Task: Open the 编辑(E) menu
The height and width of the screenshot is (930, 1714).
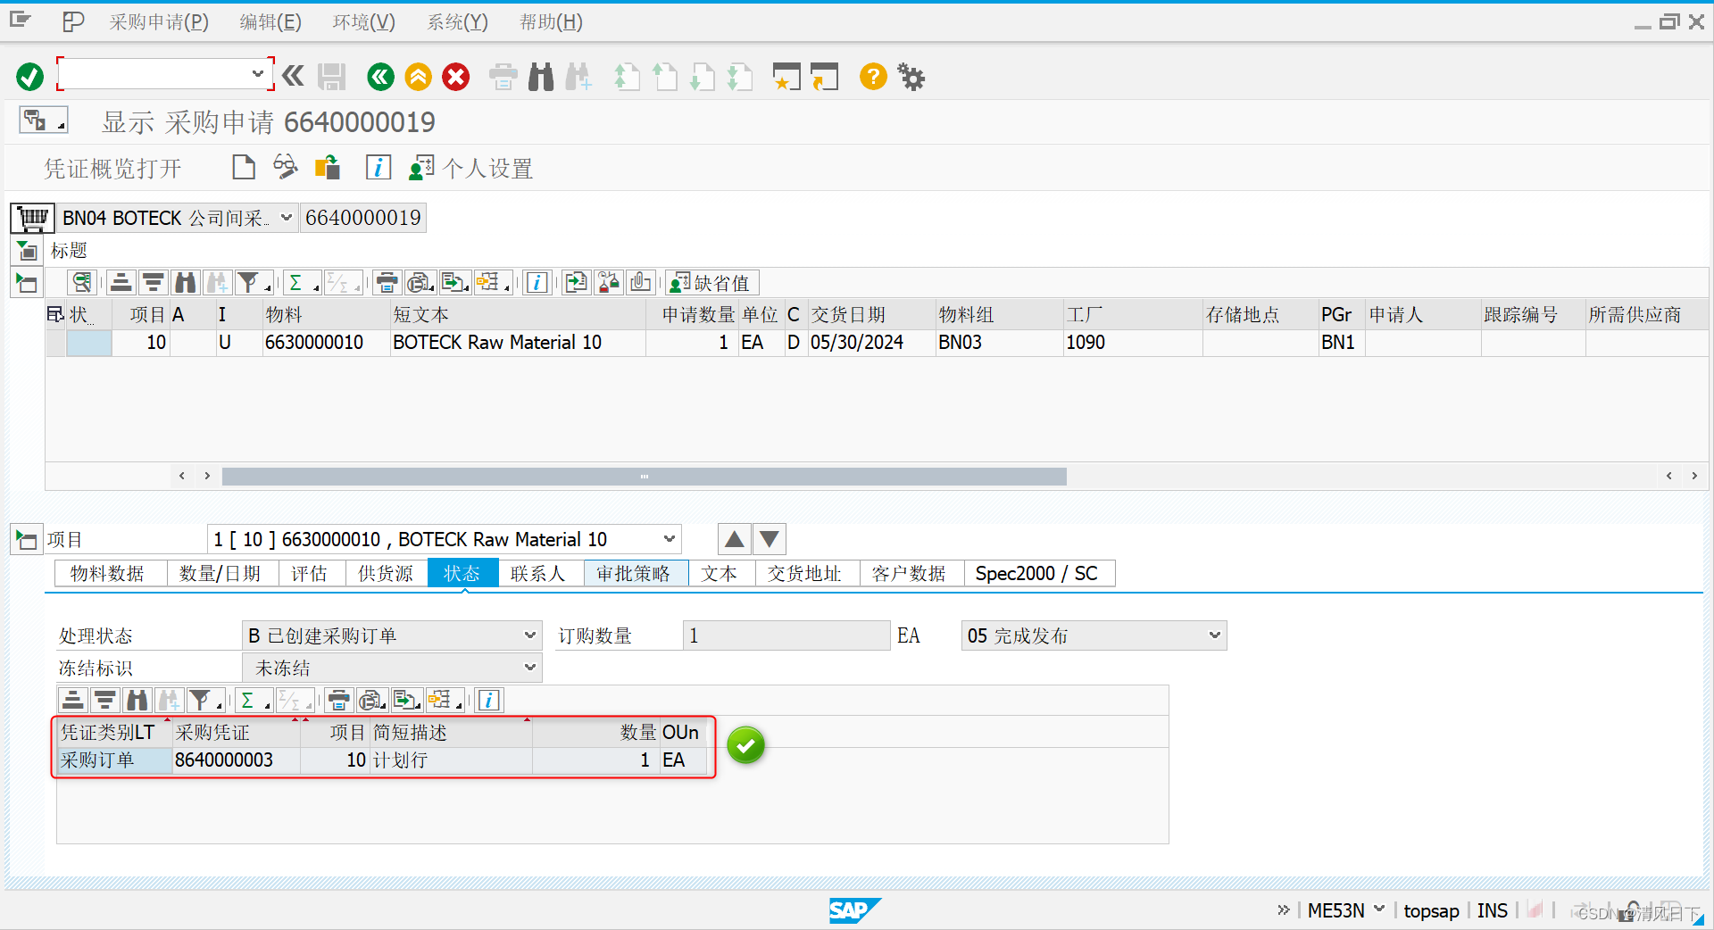Action: [270, 22]
